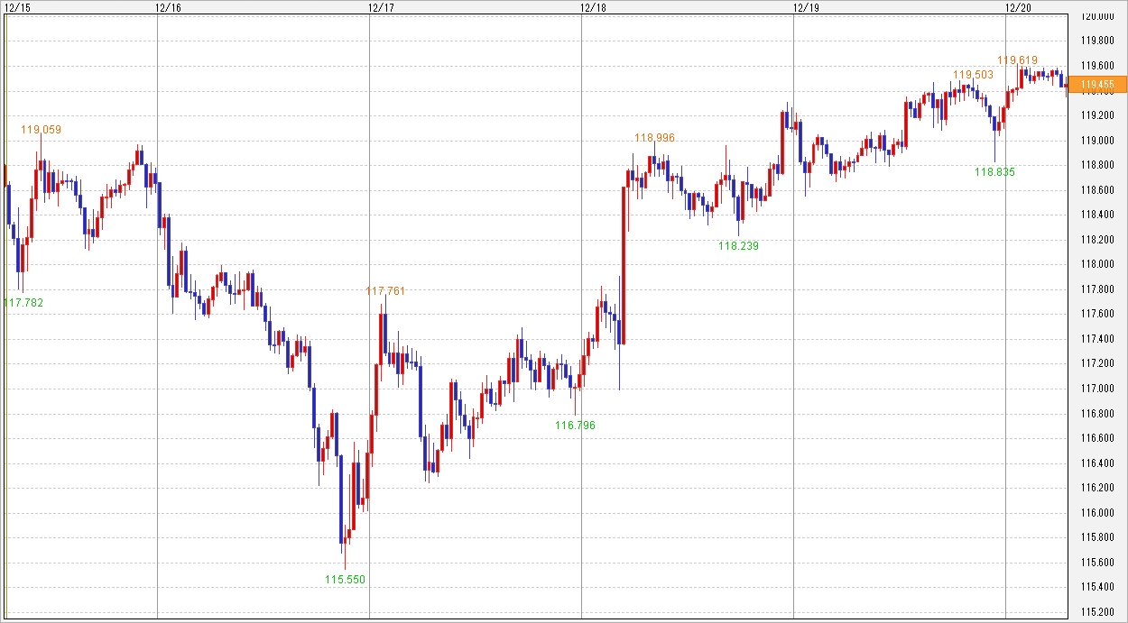Click the orange 119.455 current price tag
The width and height of the screenshot is (1128, 623).
pyautogui.click(x=1096, y=85)
